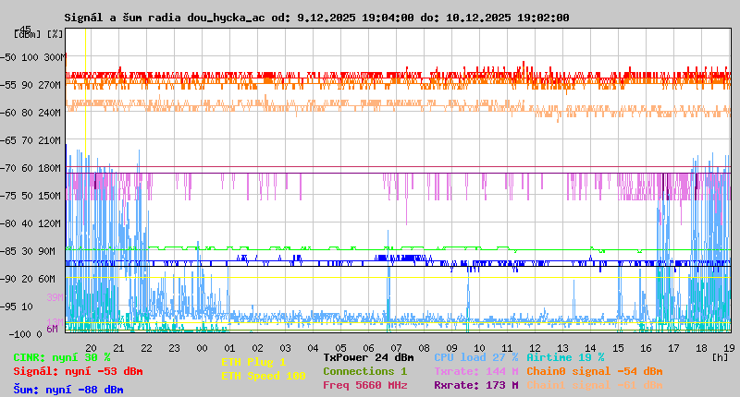Click the pink '39M' rate marker label
The width and height of the screenshot is (740, 397).
click(55, 297)
